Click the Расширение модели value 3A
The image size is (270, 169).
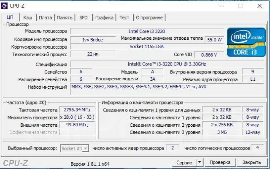(152, 79)
